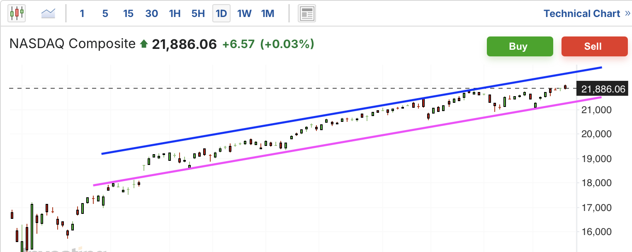The height and width of the screenshot is (252, 632).
Task: Click the 20,000 axis label
Action: pos(596,134)
